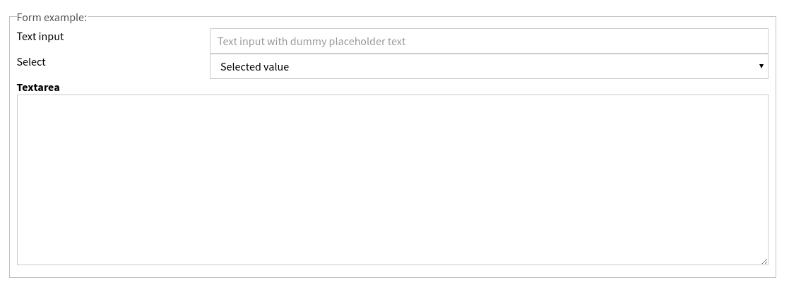Viewport: 789px width, 292px height.
Task: Open the 'Selected value' dropdown
Action: pyautogui.click(x=488, y=66)
